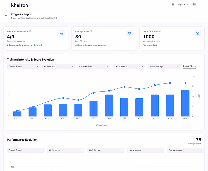This screenshot has height=171, width=208.
Task: Select the W24 bar in the chart
Action: coord(185,103)
